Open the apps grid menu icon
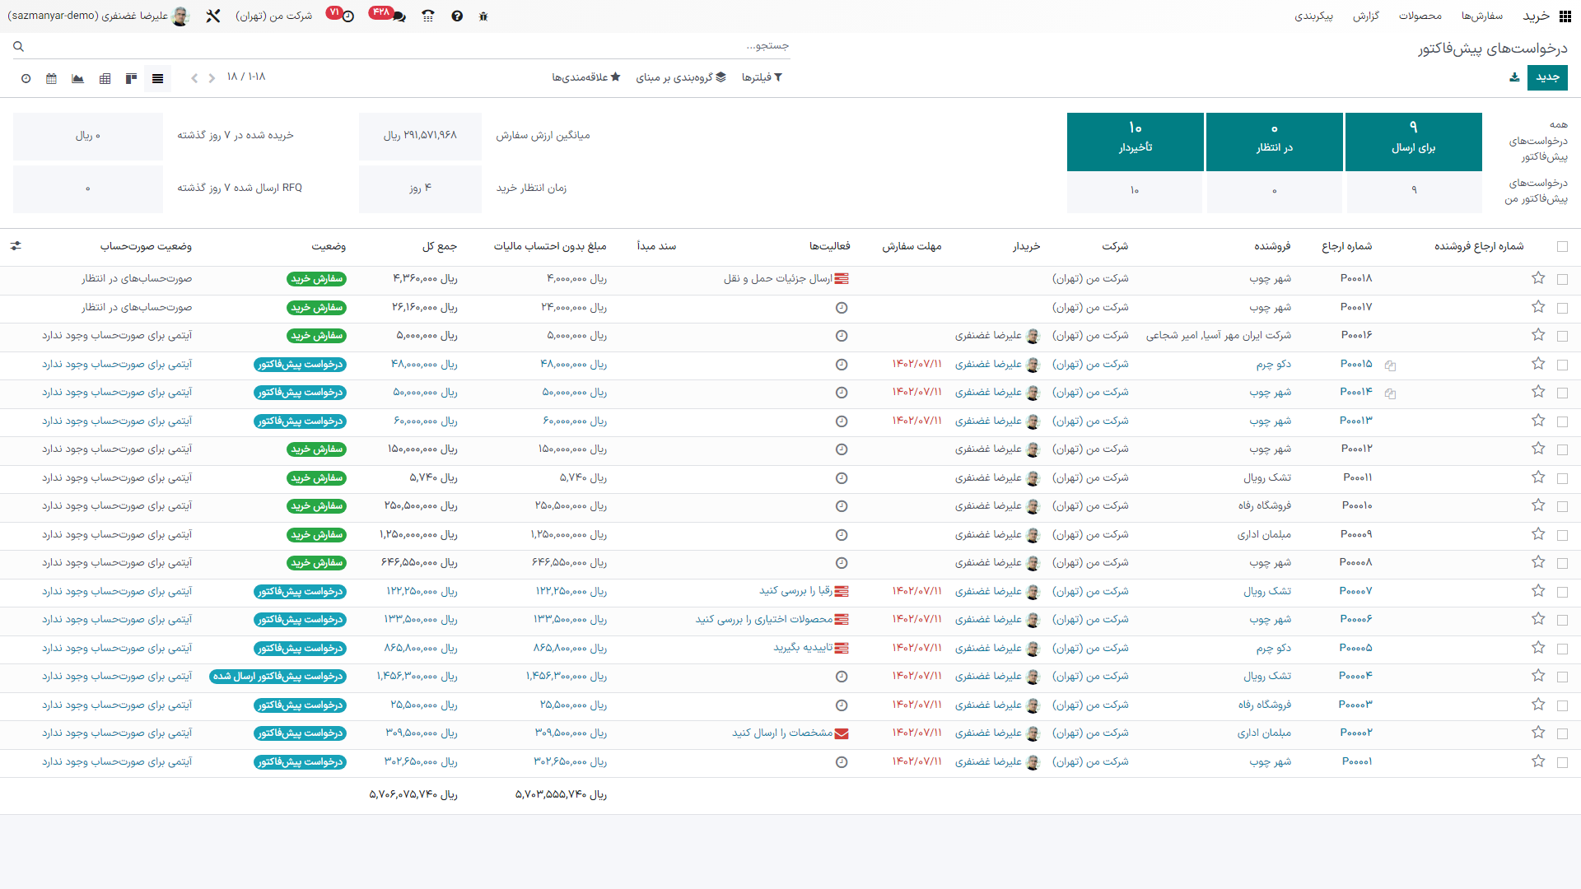Image resolution: width=1581 pixels, height=889 pixels. (x=1565, y=16)
